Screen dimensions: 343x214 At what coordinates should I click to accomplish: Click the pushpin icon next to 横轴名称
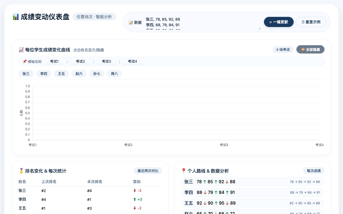(25, 62)
